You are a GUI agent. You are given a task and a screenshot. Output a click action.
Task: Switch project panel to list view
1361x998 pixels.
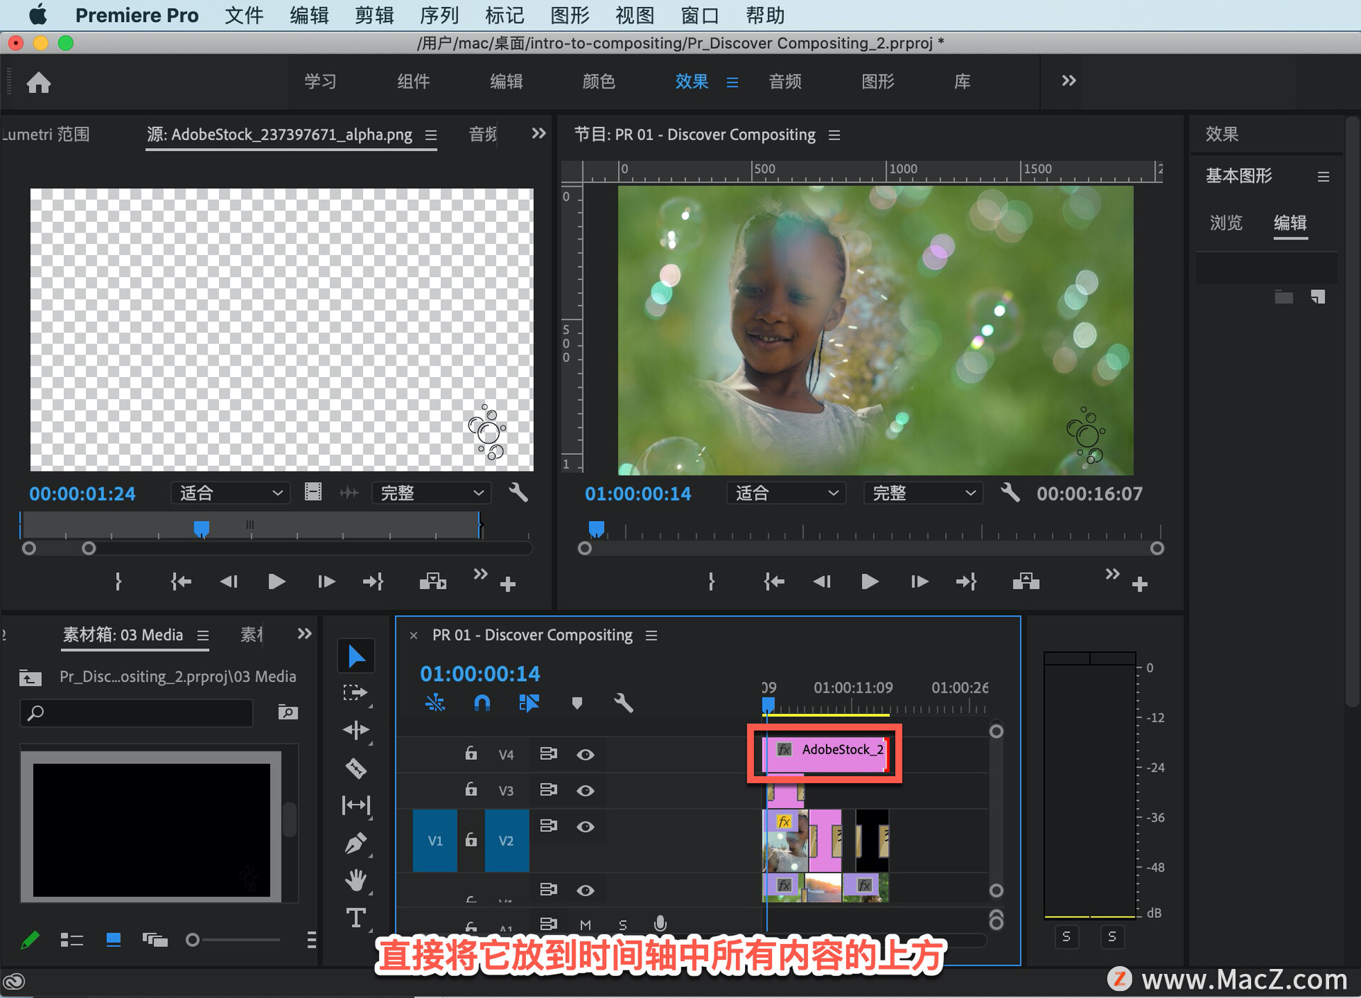(72, 940)
